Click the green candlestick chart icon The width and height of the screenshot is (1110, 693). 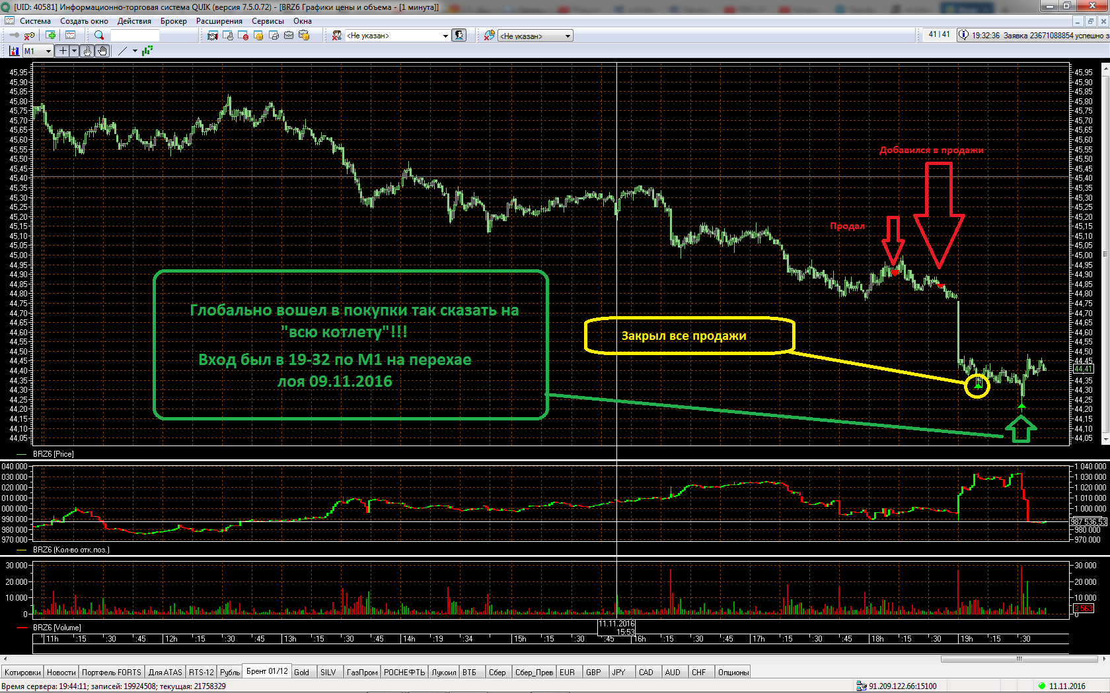coord(147,51)
